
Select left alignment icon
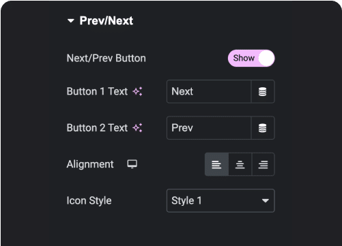[x=216, y=164]
